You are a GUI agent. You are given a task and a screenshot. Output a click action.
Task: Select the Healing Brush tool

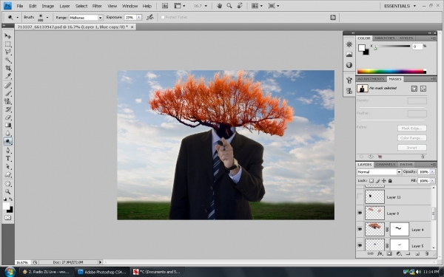[7, 86]
